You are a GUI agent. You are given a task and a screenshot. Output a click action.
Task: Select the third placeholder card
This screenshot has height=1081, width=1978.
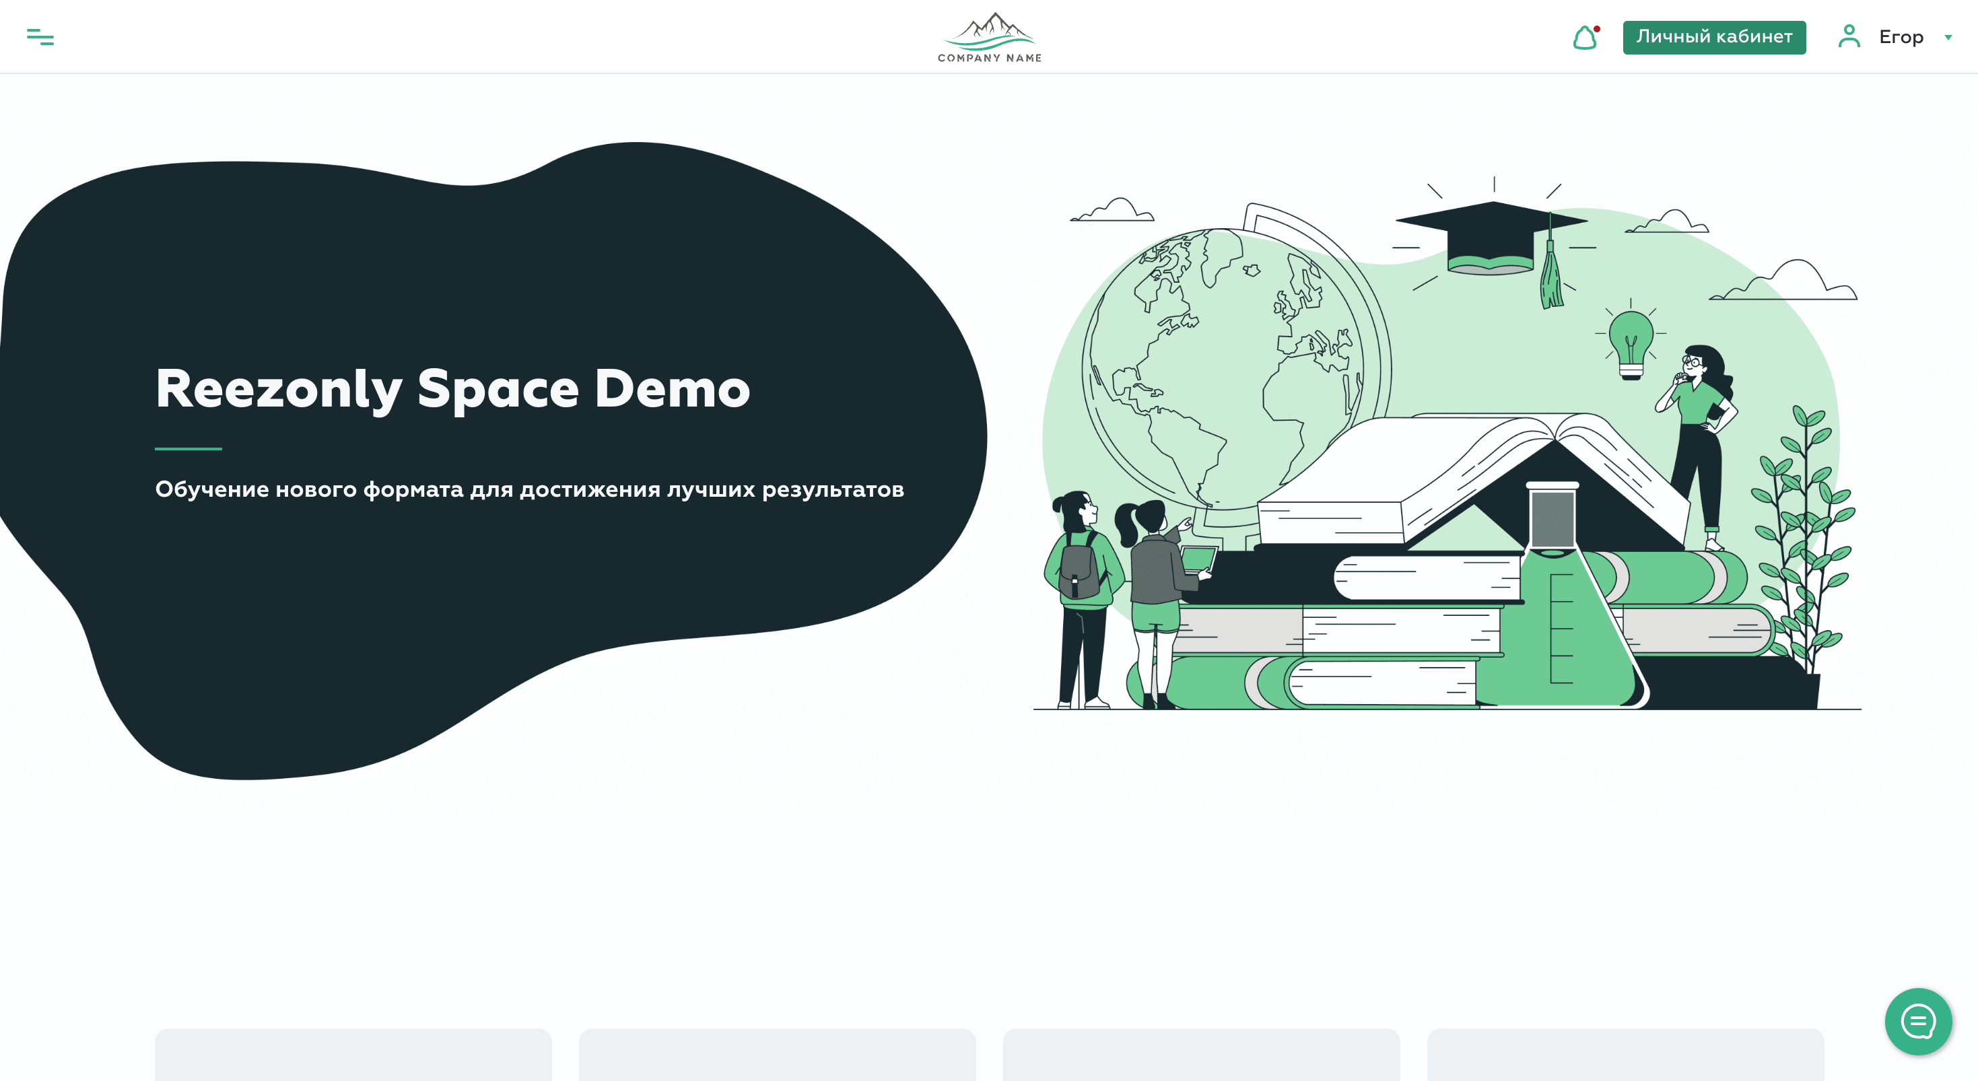coord(1201,1055)
